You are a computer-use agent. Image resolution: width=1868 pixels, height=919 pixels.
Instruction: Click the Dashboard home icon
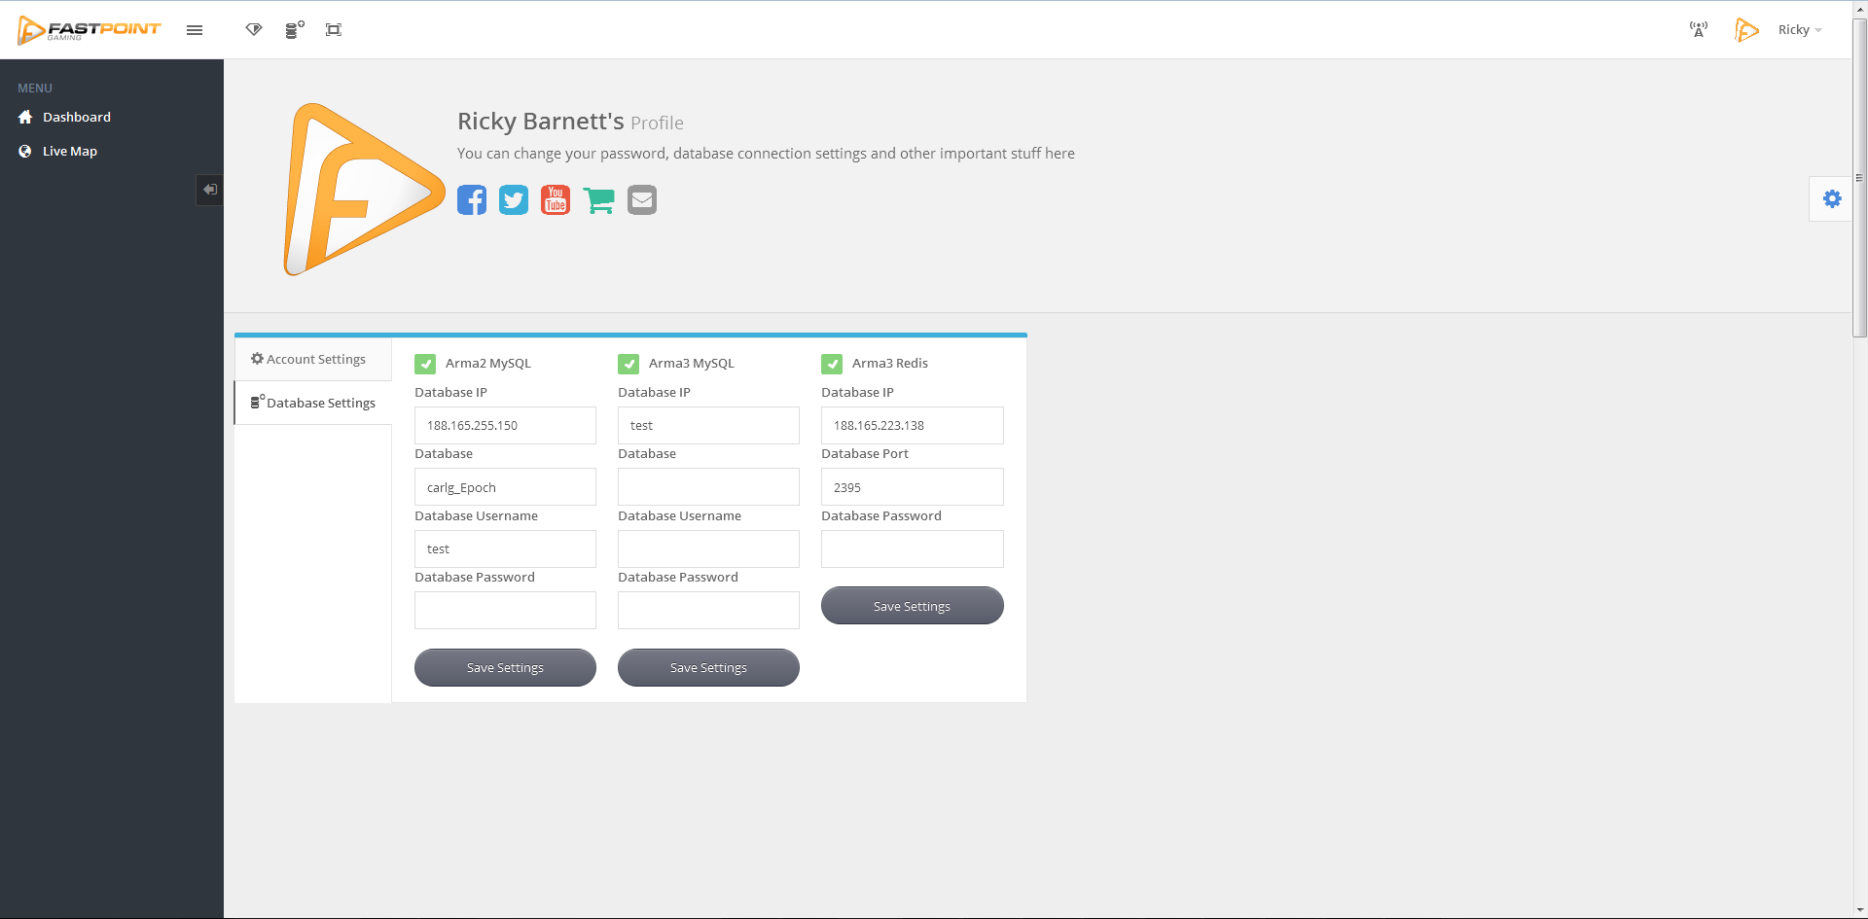tap(25, 117)
